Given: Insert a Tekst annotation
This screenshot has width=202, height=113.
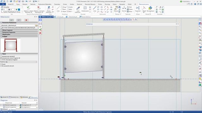Looking at the screenshot, I should 129,7.
